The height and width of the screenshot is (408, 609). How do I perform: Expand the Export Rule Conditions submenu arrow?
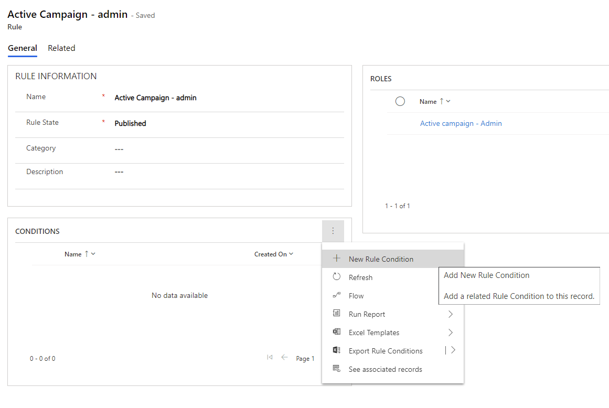[x=453, y=350]
